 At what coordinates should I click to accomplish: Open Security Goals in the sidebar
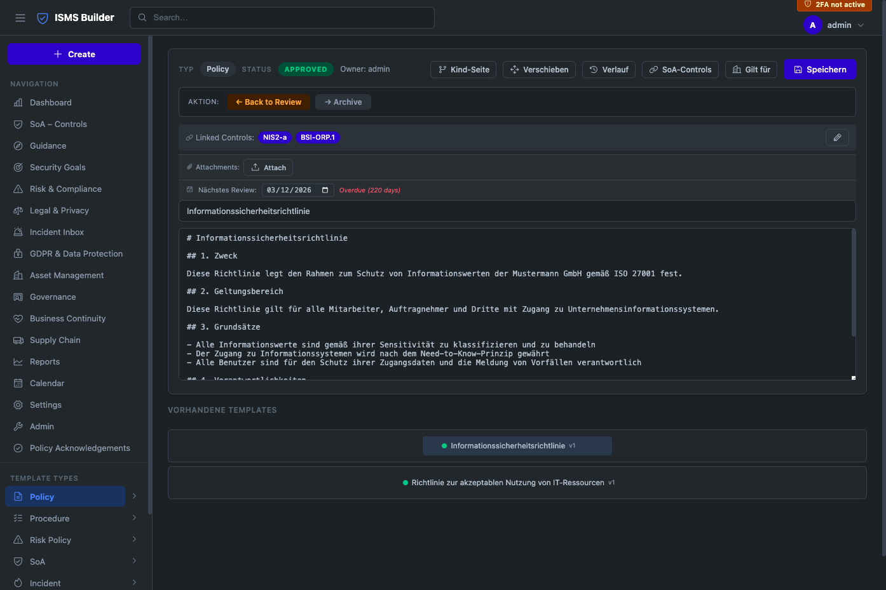tap(75, 168)
